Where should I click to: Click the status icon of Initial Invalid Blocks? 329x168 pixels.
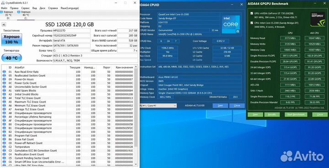pos(4,94)
